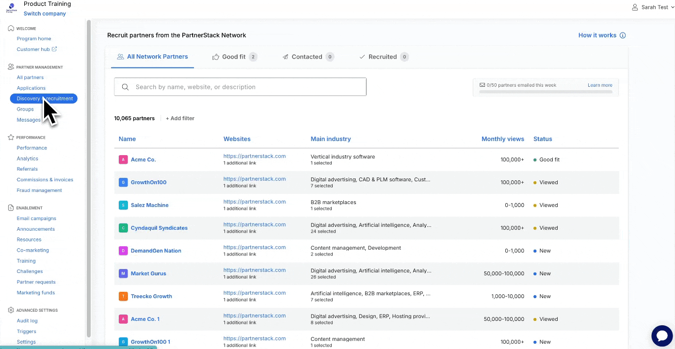The width and height of the screenshot is (675, 349).
Task: Click the Add filter button
Action: click(x=180, y=118)
